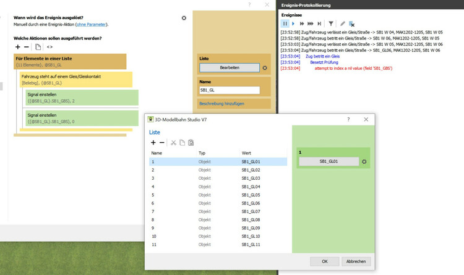464x275 pixels.
Task: Select list row with SB1_GL11
Action: click(x=218, y=245)
